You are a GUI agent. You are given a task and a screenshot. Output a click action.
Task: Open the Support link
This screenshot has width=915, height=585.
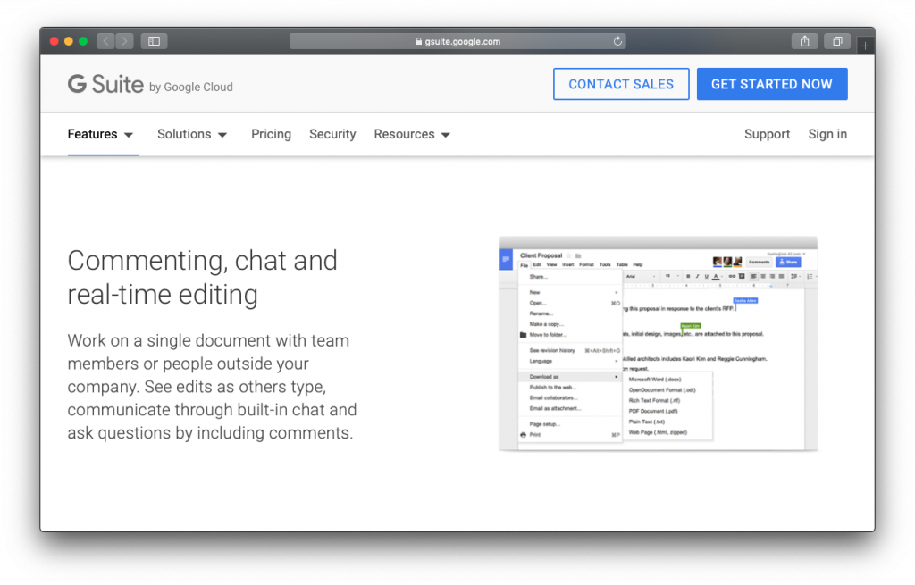[767, 134]
